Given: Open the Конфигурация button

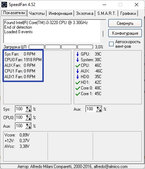Looking at the screenshot, I should [125, 33].
